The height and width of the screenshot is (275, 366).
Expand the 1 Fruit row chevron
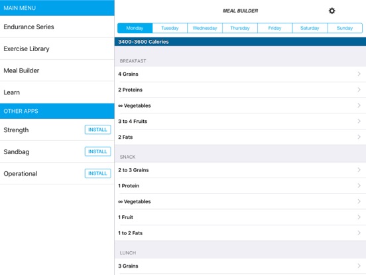pos(359,217)
